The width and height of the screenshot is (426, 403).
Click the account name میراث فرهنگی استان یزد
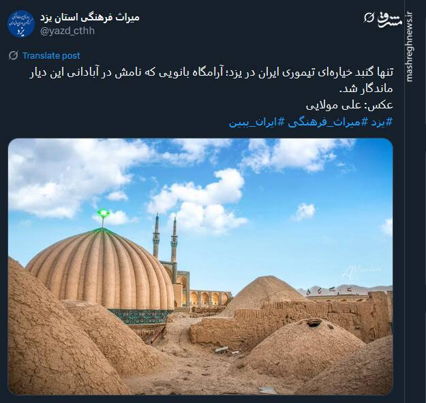[x=90, y=18]
